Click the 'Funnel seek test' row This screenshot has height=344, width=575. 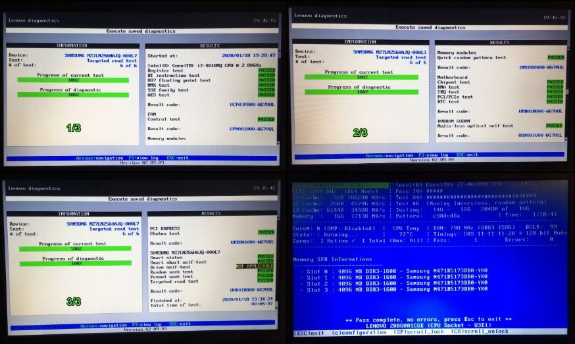212,276
